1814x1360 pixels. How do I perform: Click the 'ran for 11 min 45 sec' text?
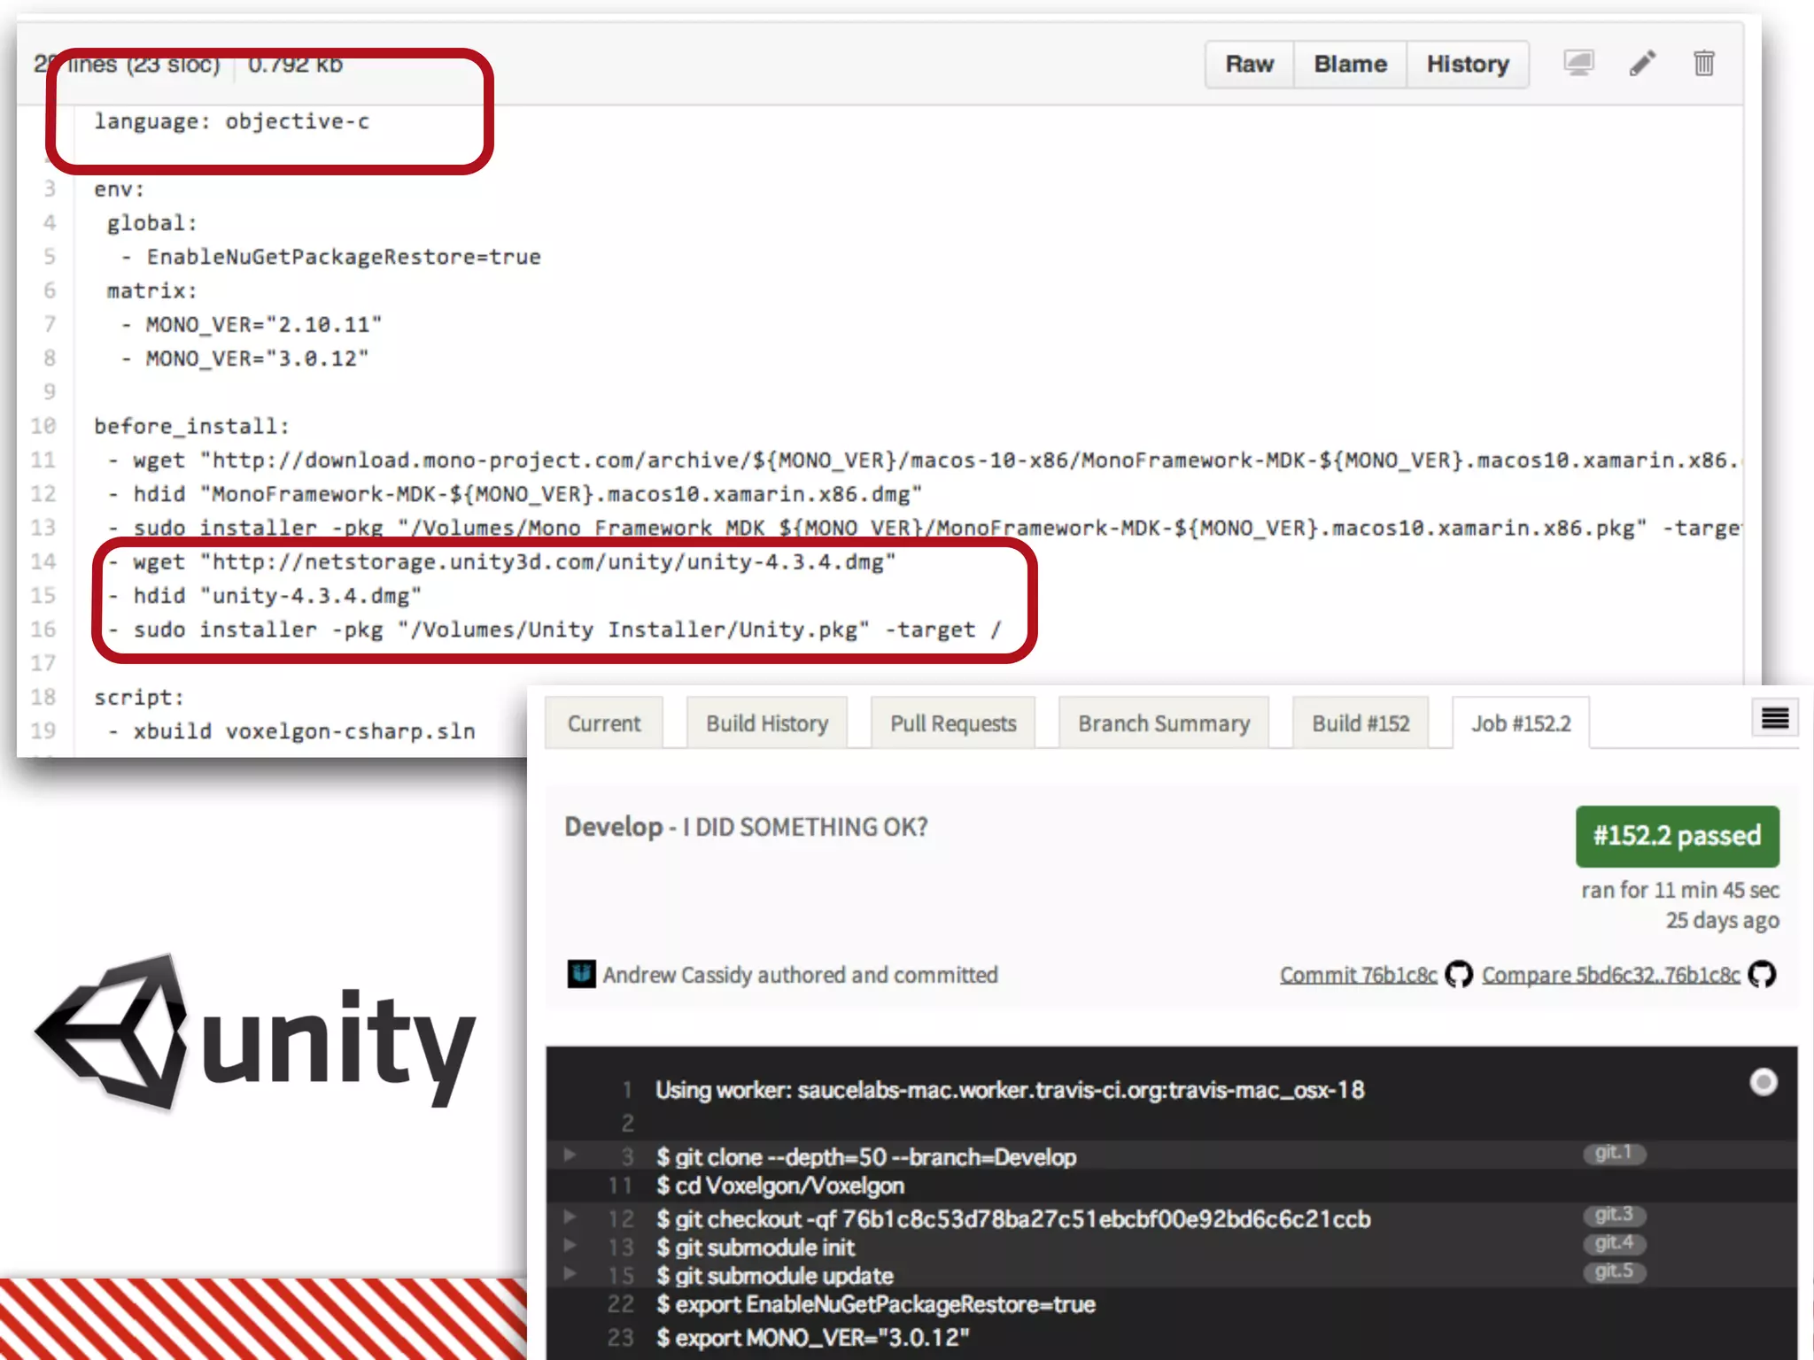1680,890
